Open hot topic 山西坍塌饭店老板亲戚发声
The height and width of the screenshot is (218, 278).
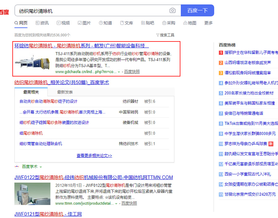(x=248, y=63)
